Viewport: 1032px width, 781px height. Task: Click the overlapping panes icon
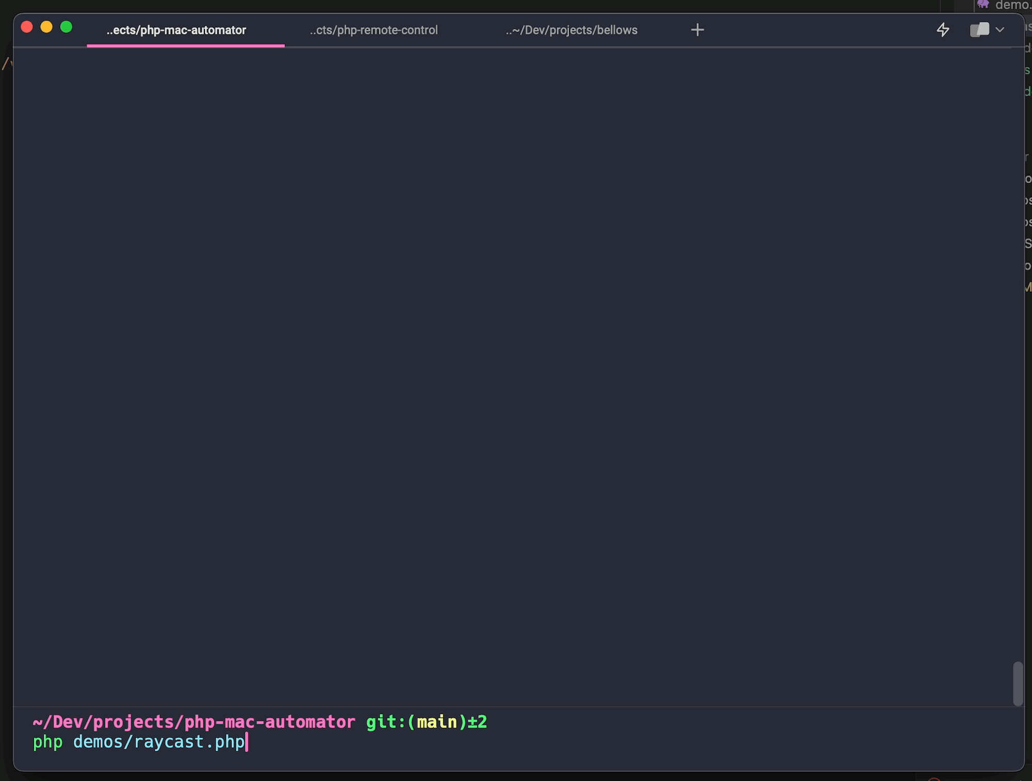tap(979, 30)
